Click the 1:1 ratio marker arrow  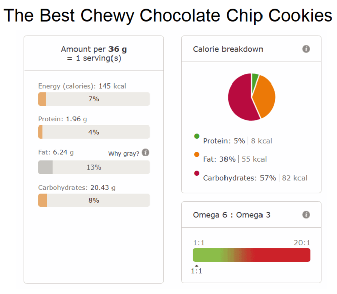point(196,266)
